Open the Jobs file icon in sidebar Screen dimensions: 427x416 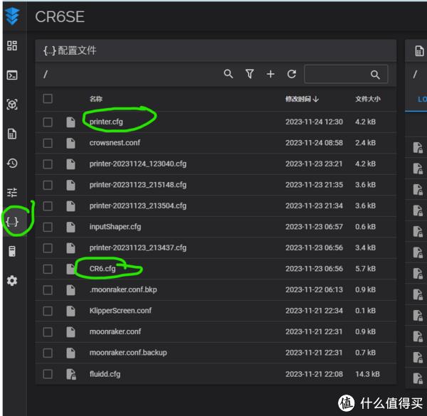pos(12,134)
